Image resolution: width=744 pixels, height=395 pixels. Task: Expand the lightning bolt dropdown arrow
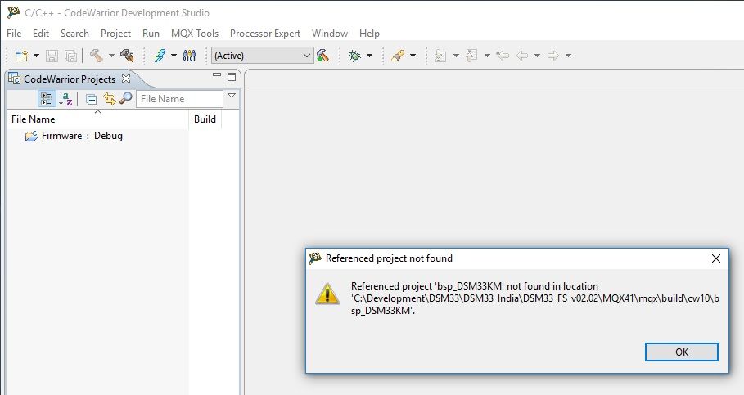[174, 56]
